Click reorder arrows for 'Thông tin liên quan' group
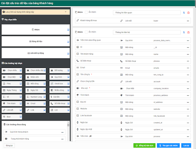Image resolution: width=196 pixels, height=149 pixels. click(x=184, y=13)
